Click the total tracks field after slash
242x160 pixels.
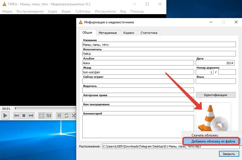coord(227,72)
